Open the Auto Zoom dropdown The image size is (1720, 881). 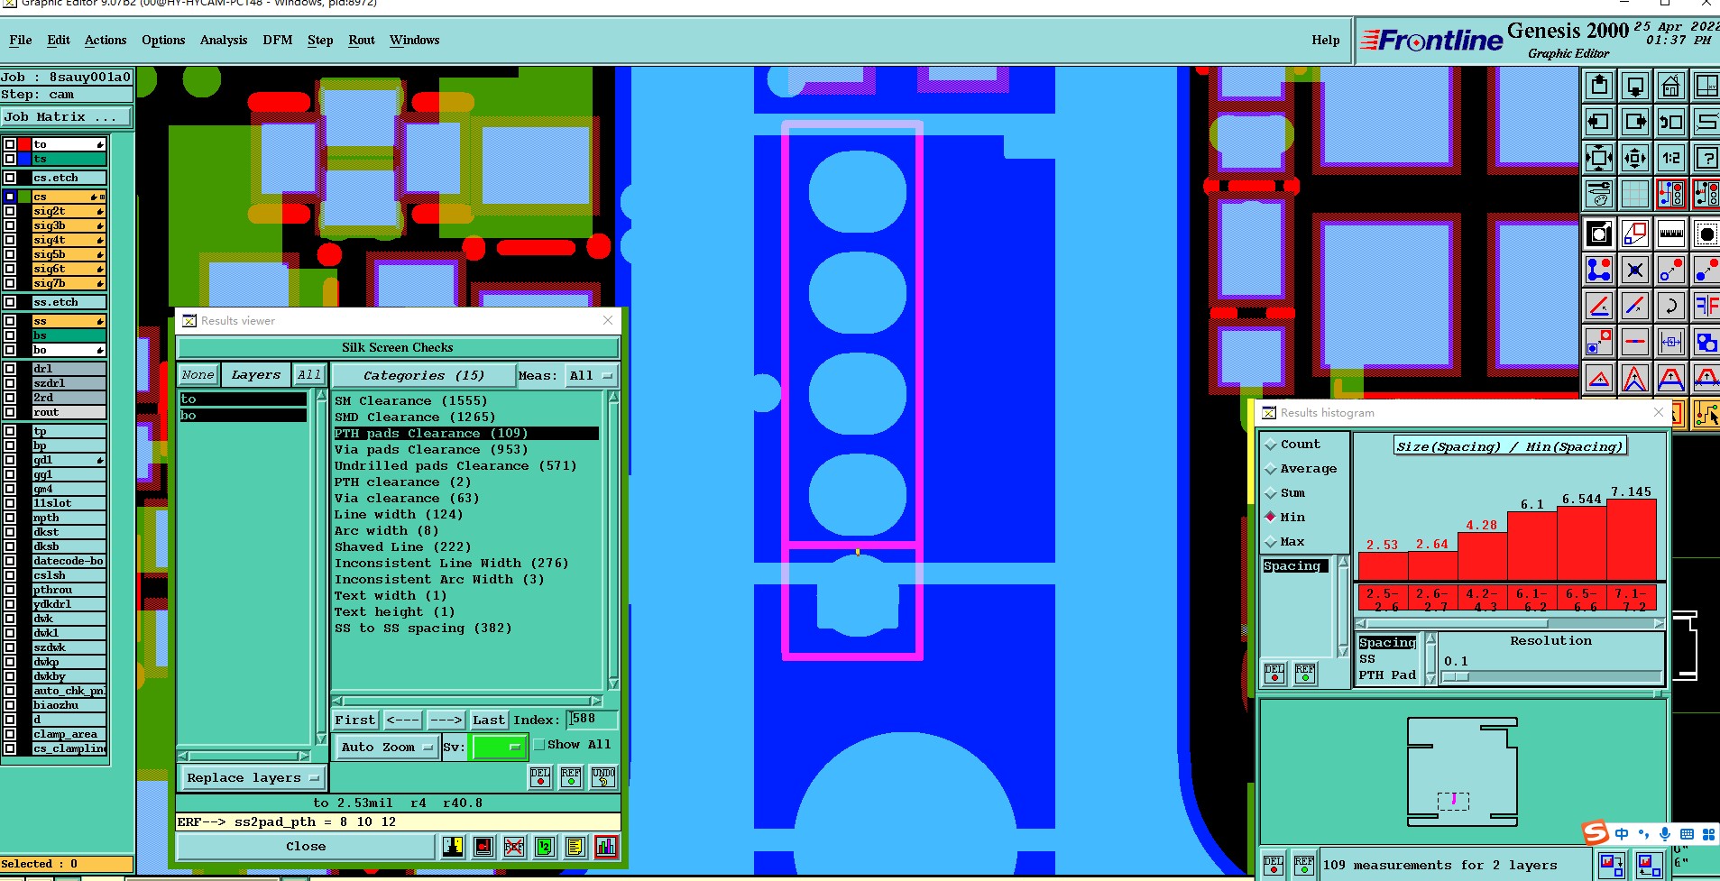click(387, 748)
